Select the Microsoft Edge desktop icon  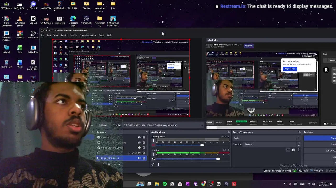coord(73,21)
